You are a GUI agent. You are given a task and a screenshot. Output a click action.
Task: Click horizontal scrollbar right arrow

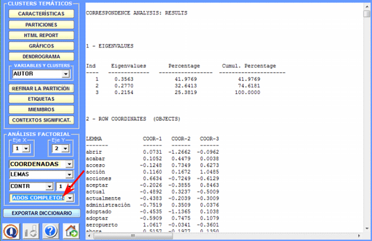click(x=359, y=236)
